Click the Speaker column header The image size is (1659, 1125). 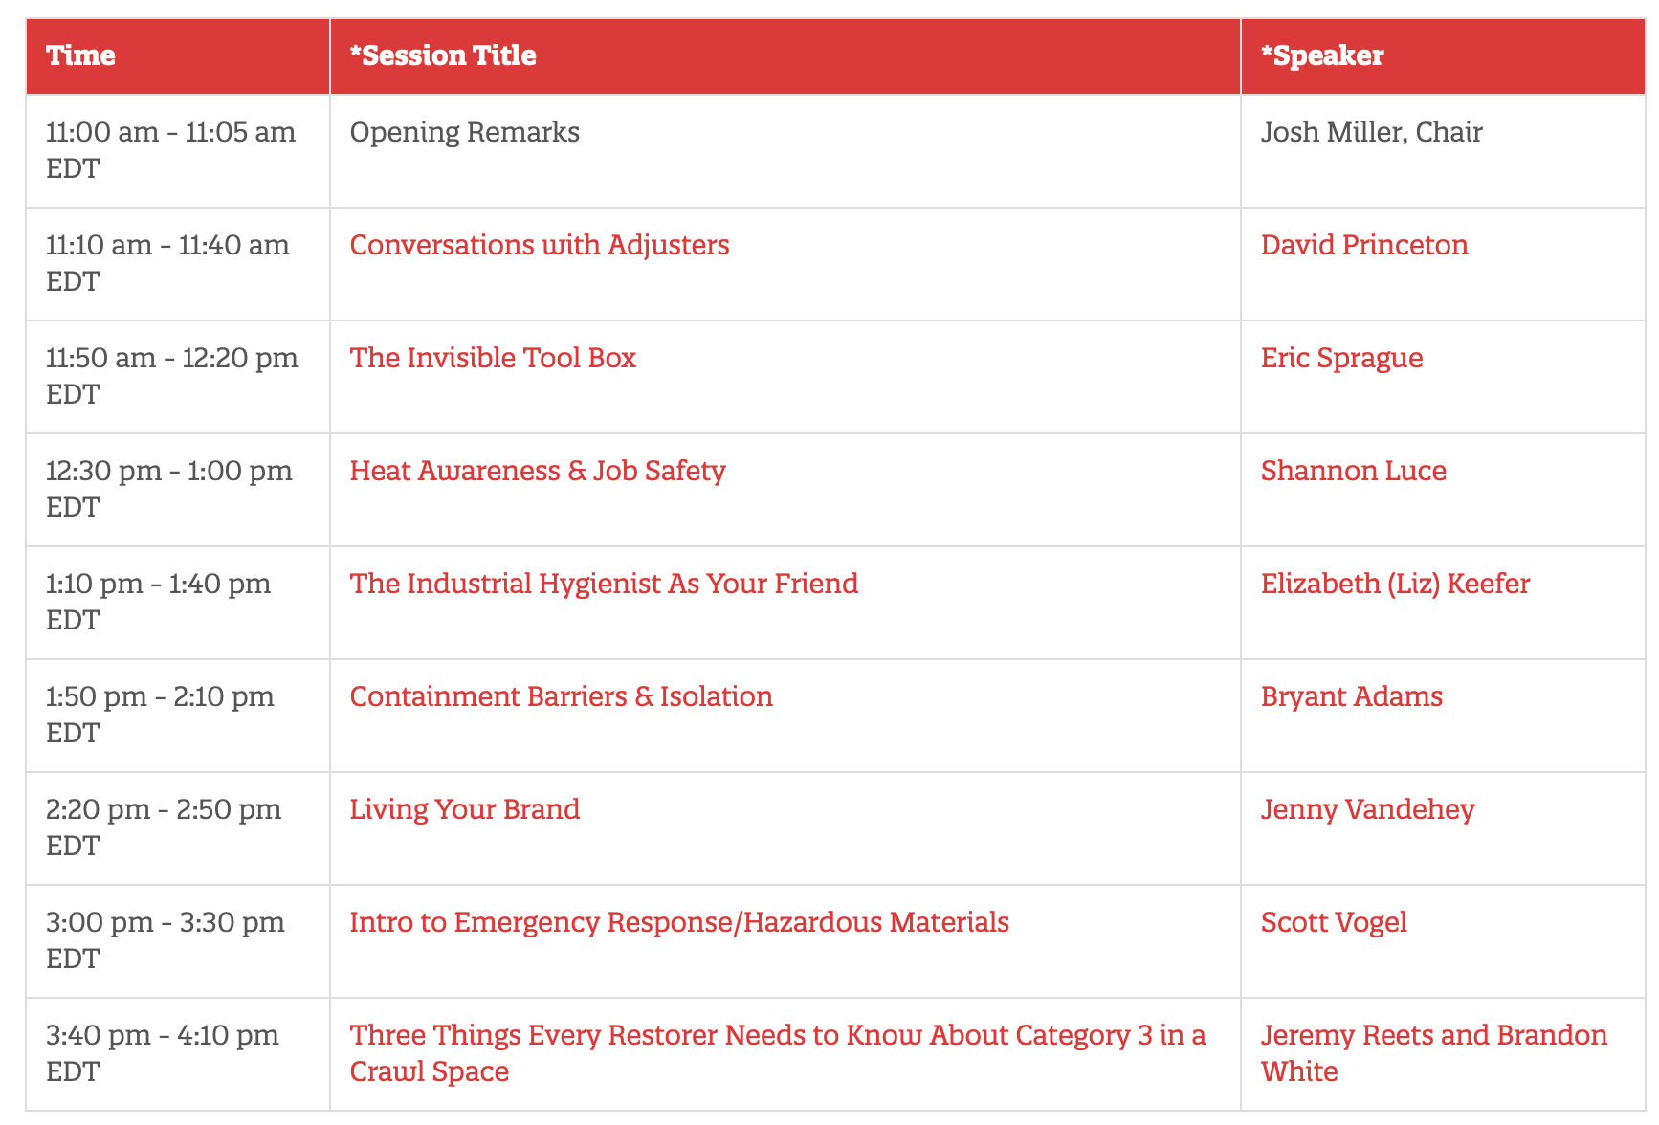click(1322, 55)
